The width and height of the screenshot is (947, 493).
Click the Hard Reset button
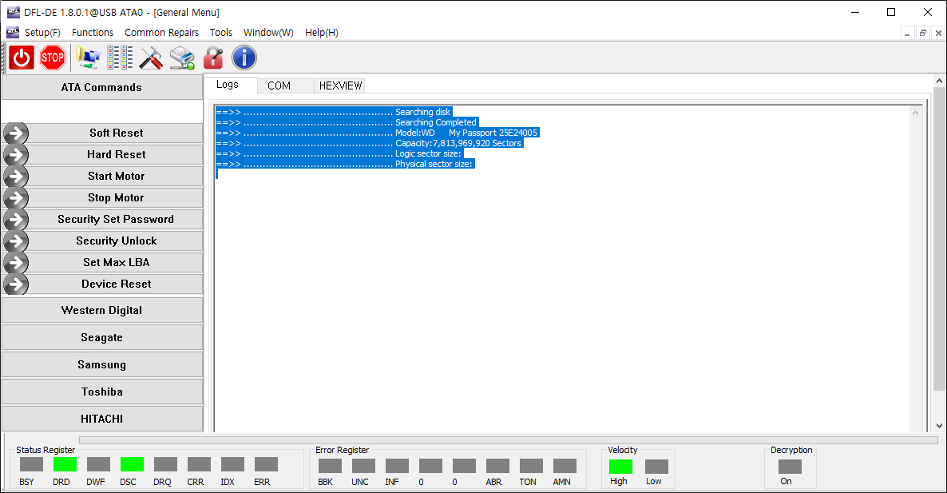click(x=115, y=155)
